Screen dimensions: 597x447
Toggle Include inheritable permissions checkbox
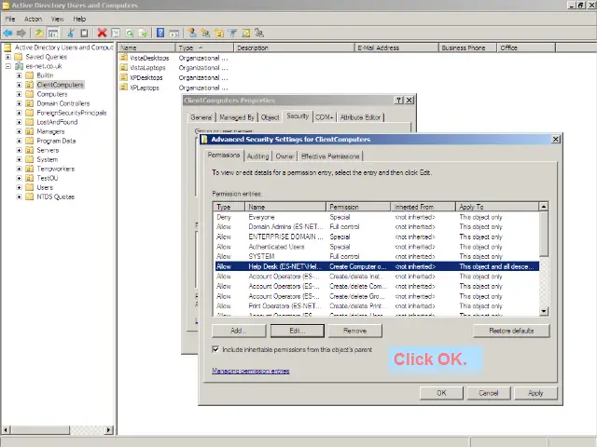pyautogui.click(x=216, y=350)
